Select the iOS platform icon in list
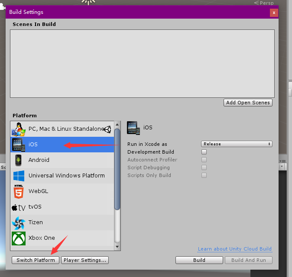292x277 pixels. [19, 145]
